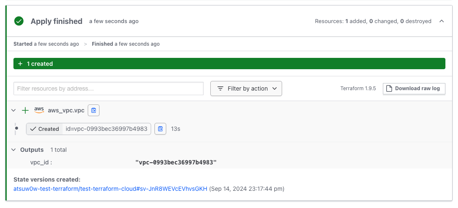Image resolution: width=458 pixels, height=208 pixels.
Task: Collapse the aws_vpc.vpc resource row
Action: coord(13,110)
